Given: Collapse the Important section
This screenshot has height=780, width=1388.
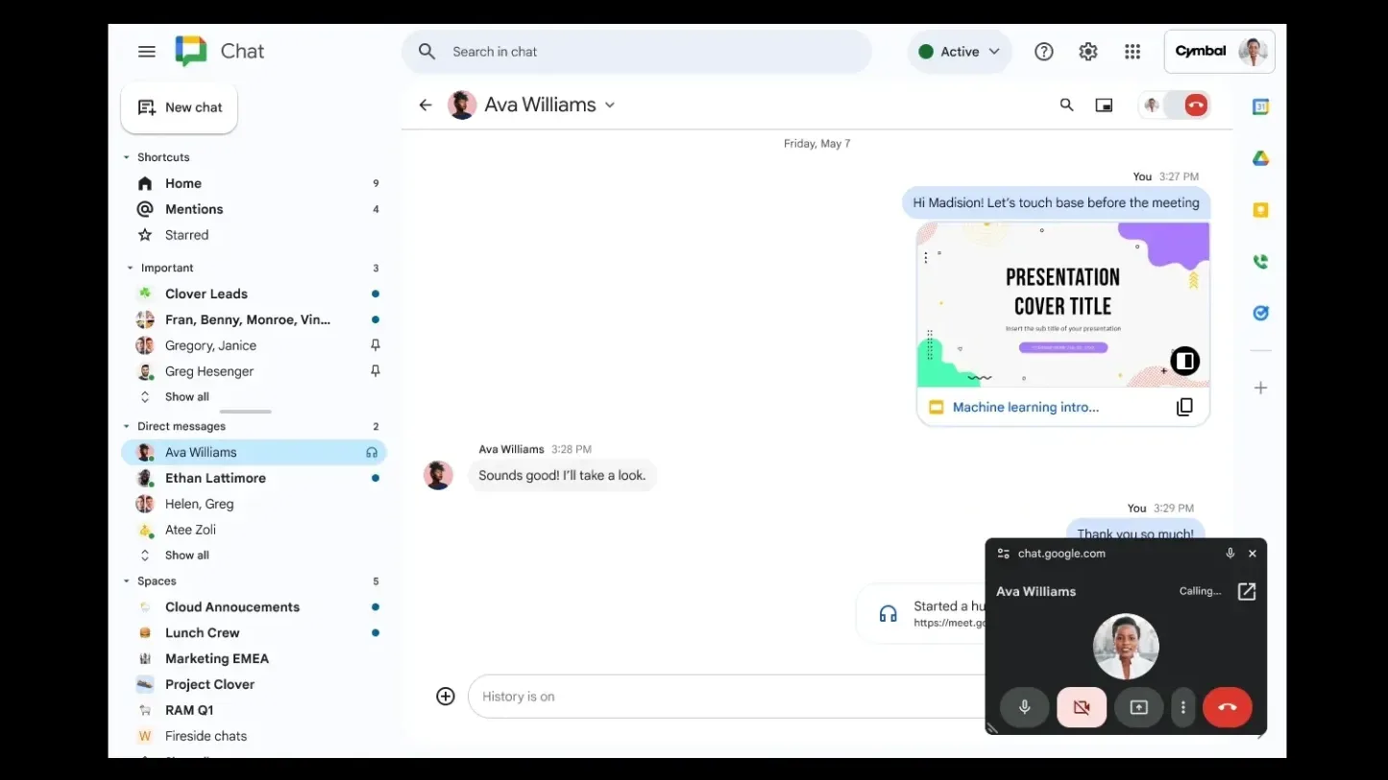Looking at the screenshot, I should tap(130, 269).
